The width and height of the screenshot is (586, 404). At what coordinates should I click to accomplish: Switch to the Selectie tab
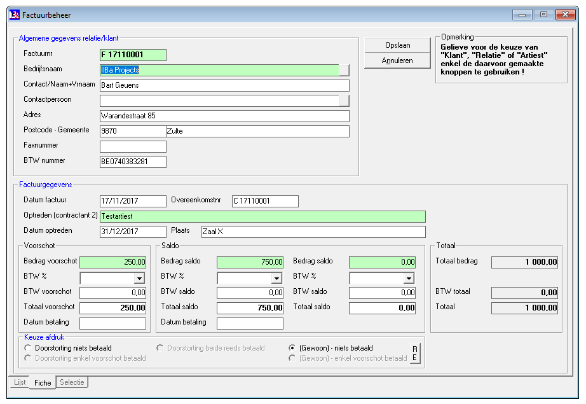pos(72,382)
